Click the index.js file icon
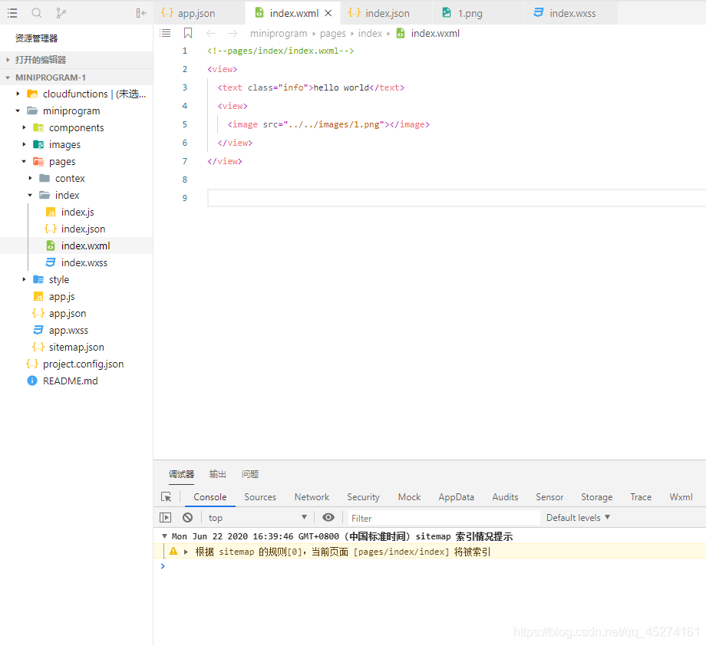Screen dimensions: 706x646 (51, 212)
